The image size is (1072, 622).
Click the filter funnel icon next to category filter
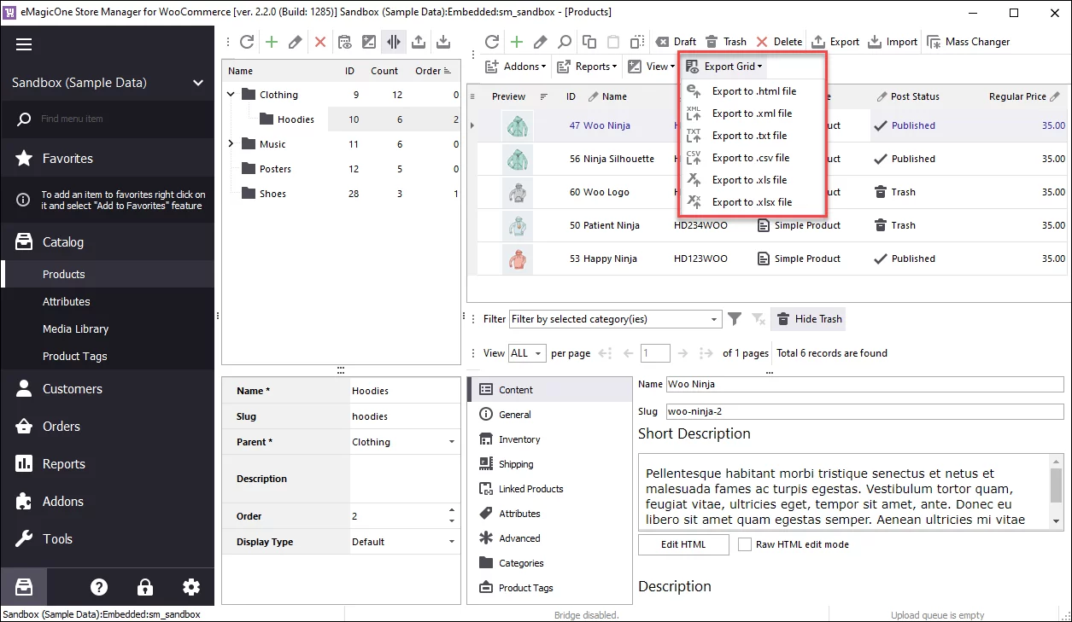pos(733,318)
